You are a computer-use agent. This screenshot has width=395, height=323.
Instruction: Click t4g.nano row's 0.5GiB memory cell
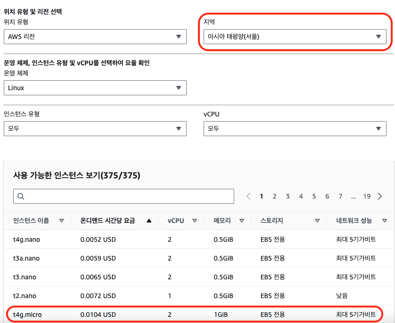point(223,239)
